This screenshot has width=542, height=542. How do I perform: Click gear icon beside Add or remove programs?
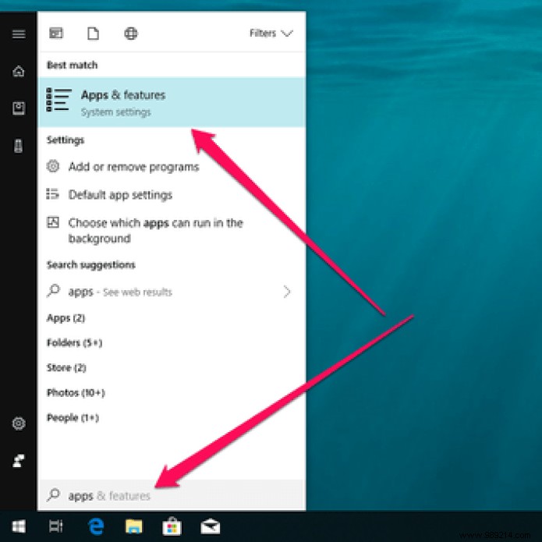tap(53, 166)
